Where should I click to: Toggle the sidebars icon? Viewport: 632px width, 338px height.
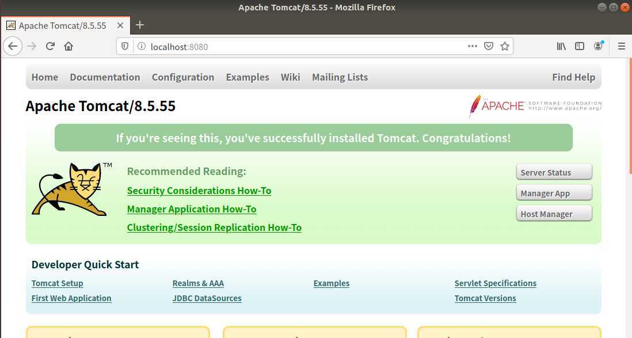[580, 47]
